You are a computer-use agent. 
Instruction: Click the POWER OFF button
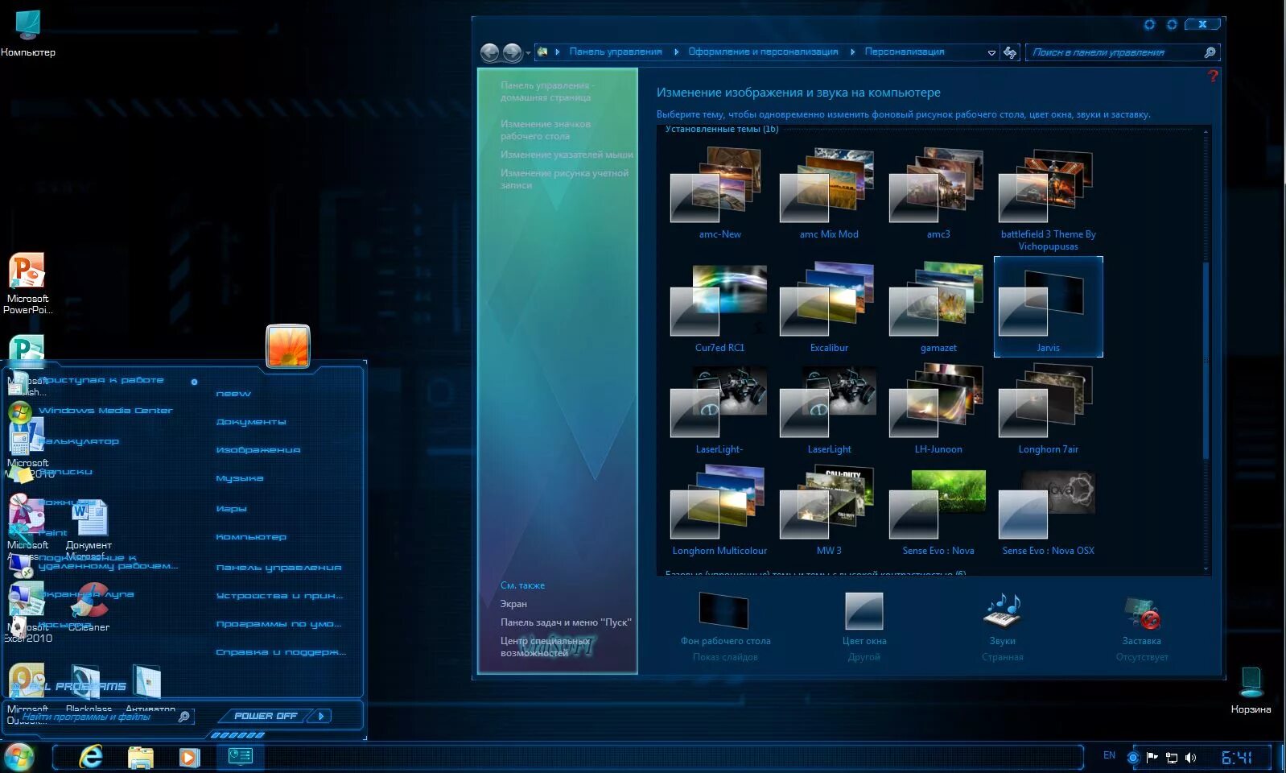click(266, 716)
